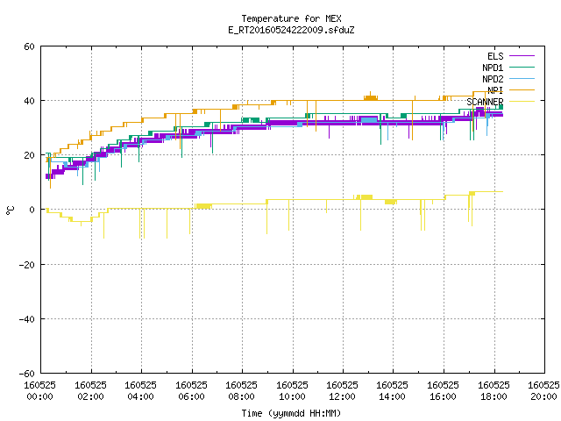Click the y-axis tick label 60
561x421 pixels.
click(29, 46)
